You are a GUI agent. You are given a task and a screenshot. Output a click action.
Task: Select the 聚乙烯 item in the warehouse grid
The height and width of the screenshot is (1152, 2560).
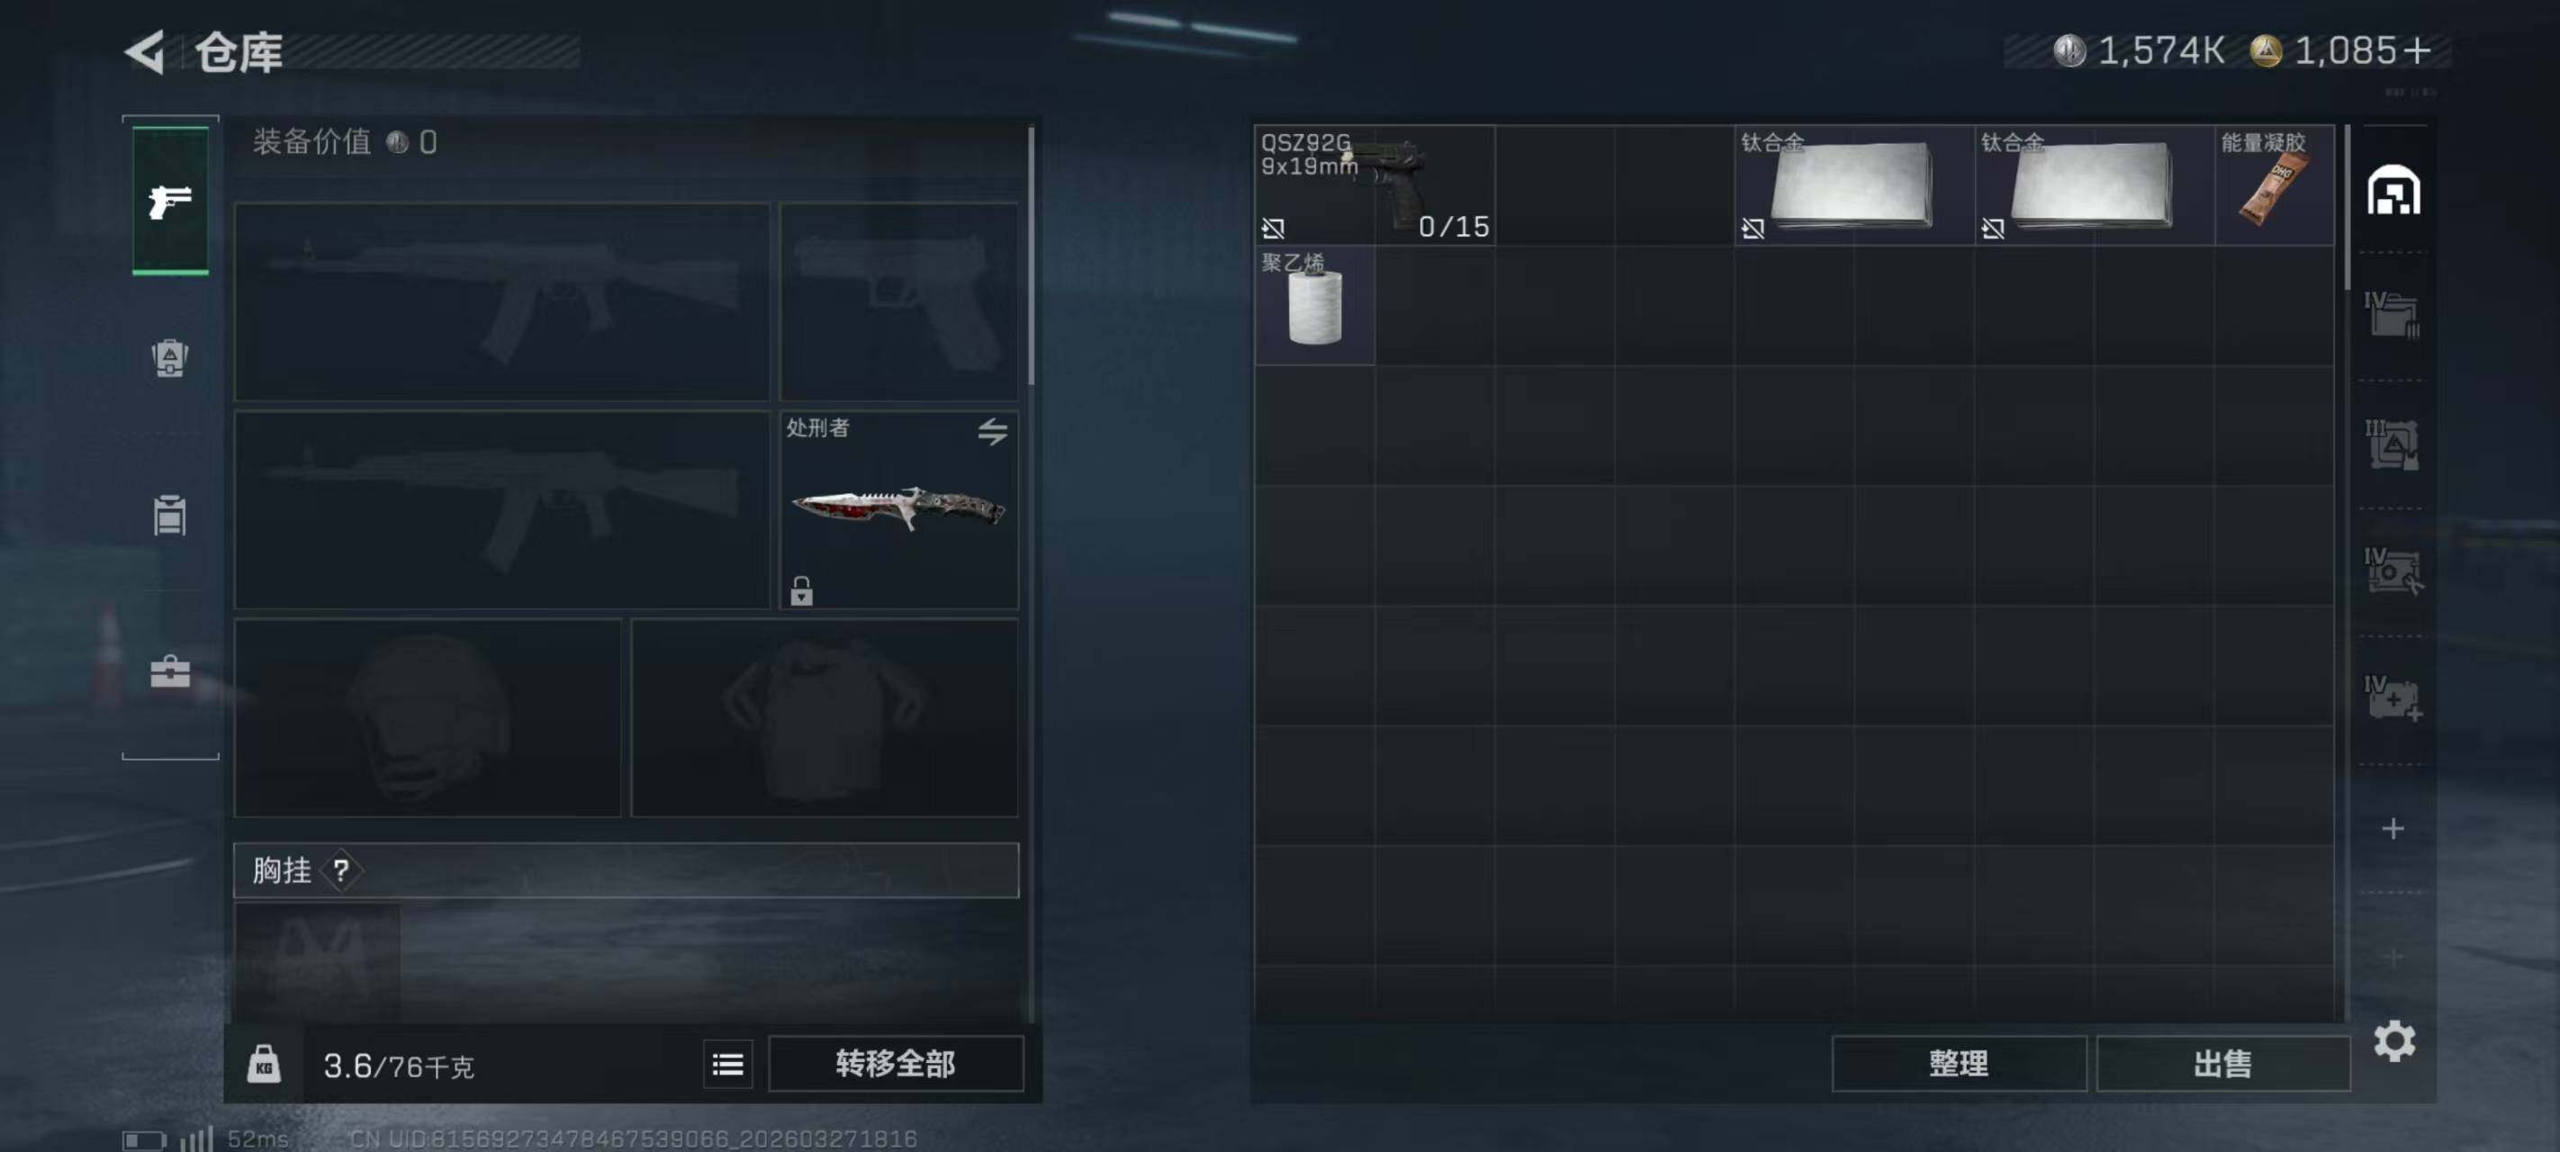coord(1315,306)
